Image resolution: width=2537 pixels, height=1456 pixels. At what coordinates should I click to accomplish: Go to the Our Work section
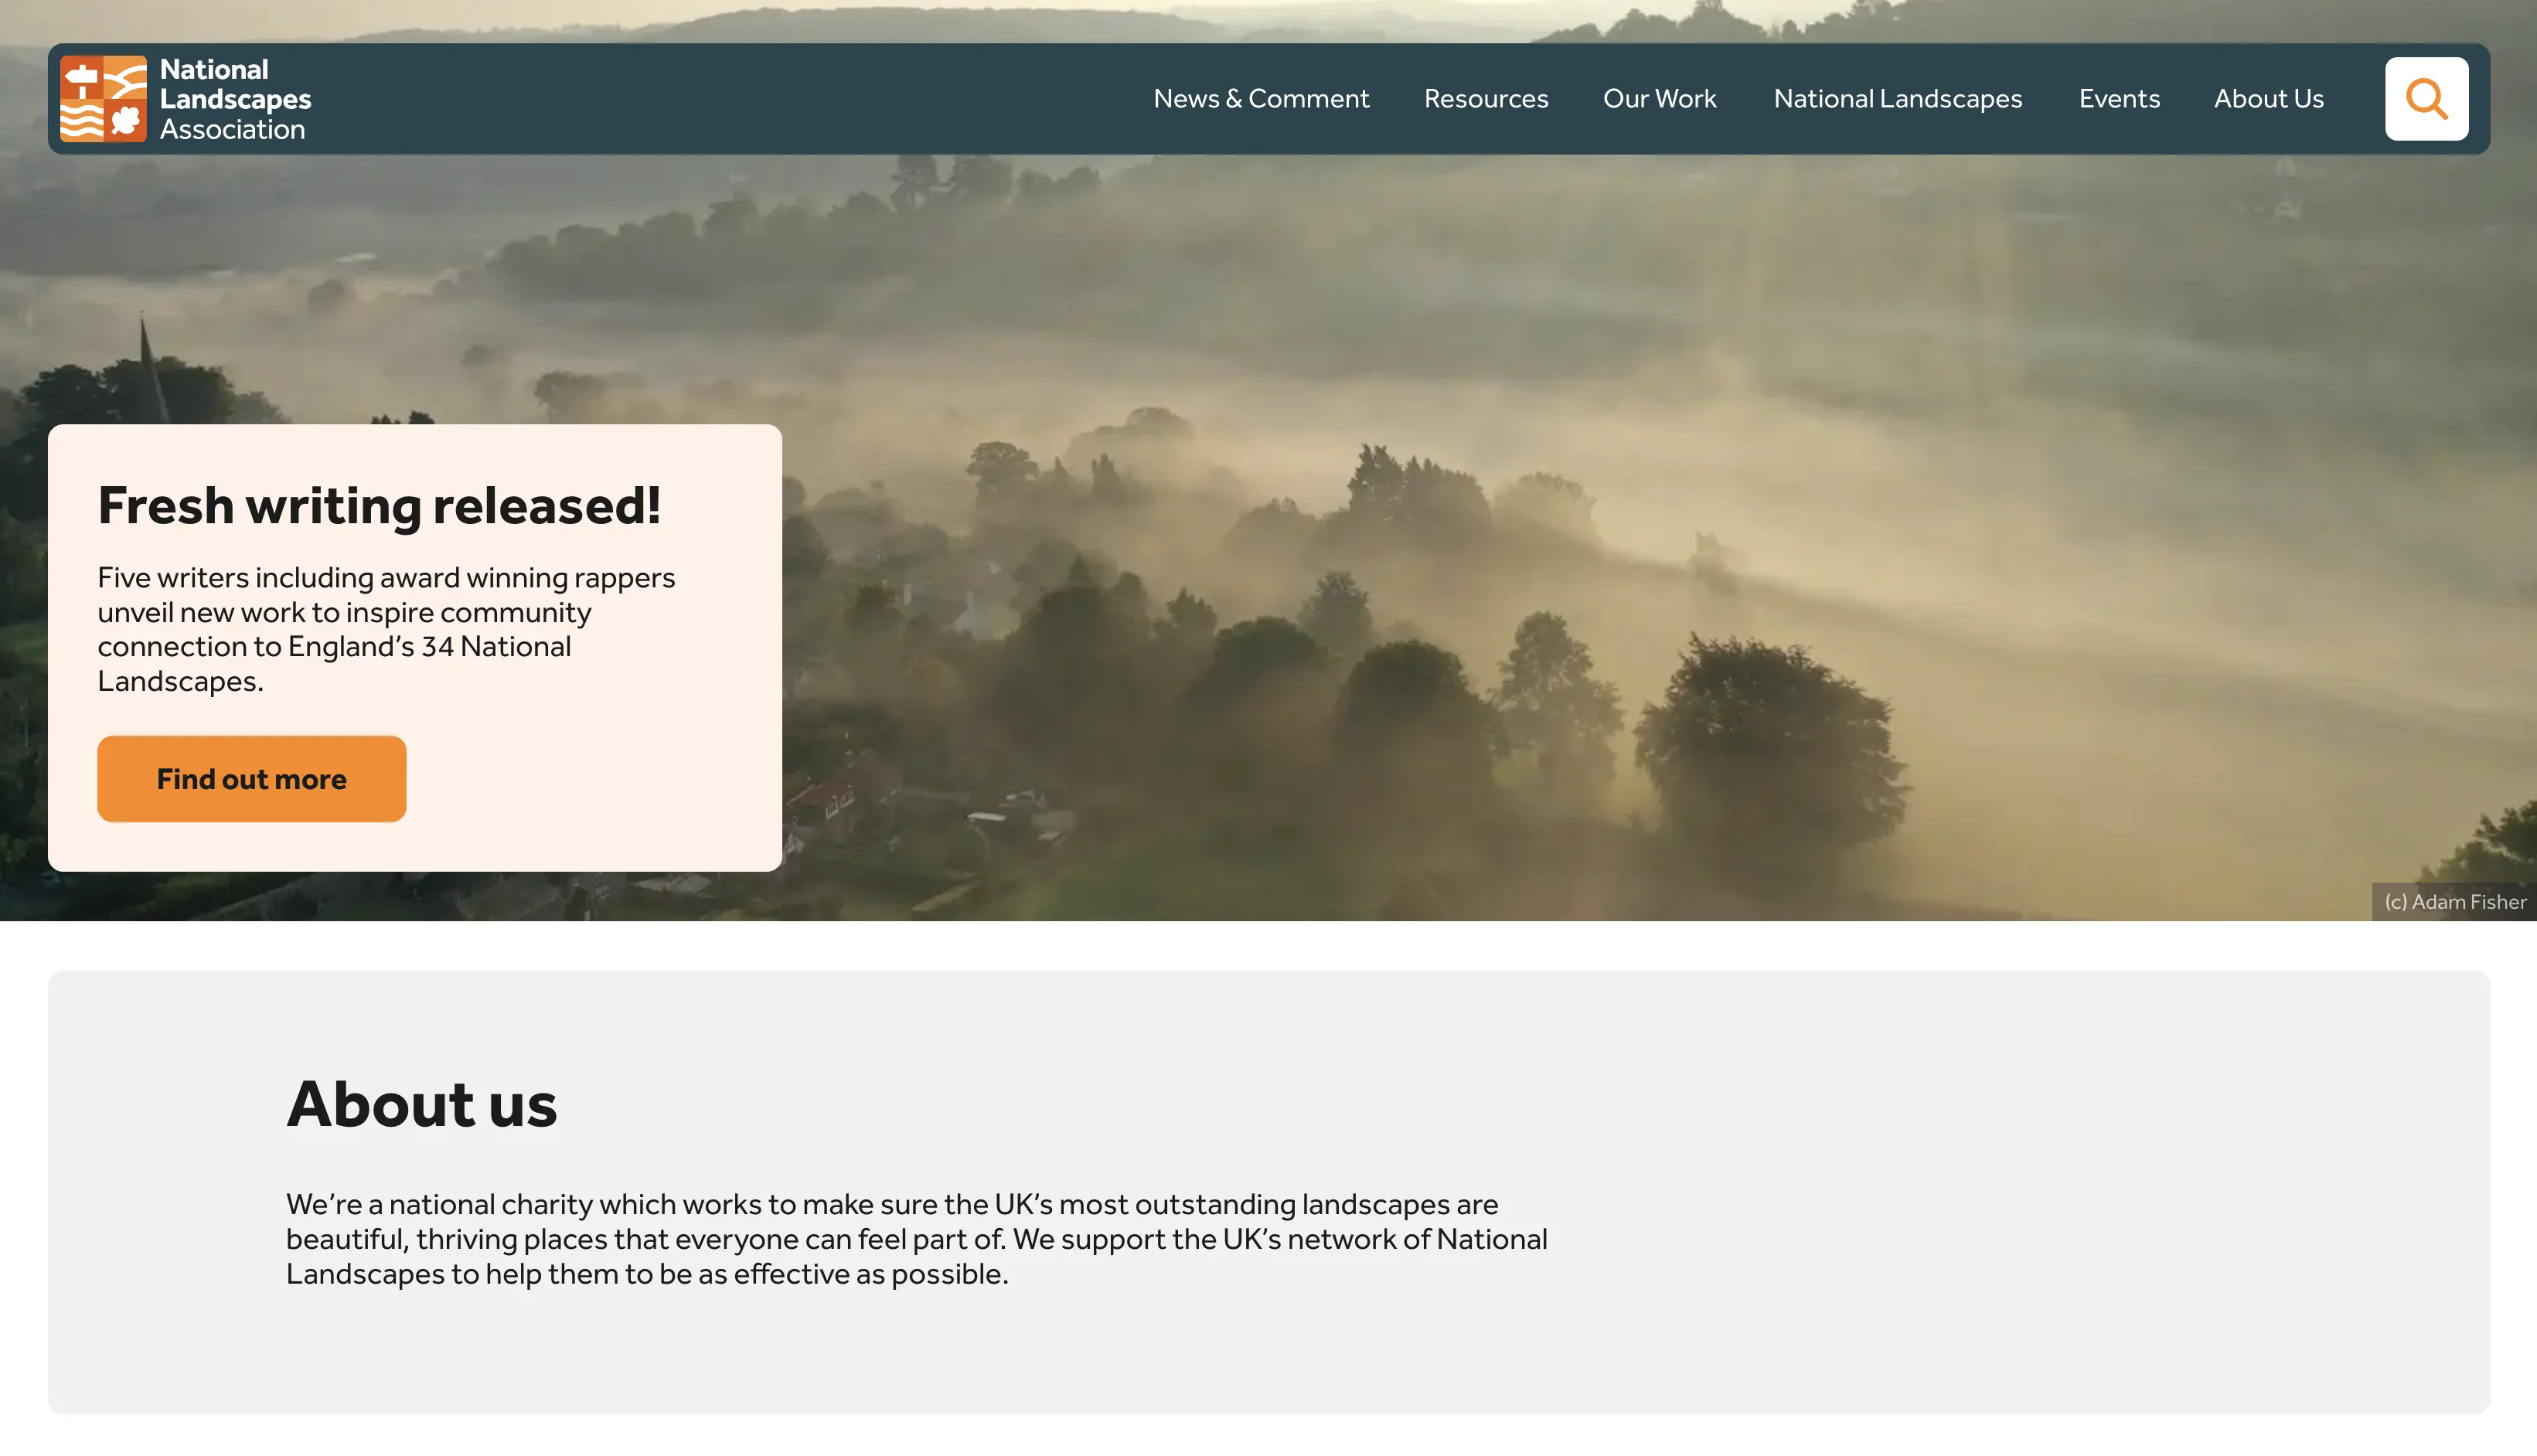pos(1659,99)
